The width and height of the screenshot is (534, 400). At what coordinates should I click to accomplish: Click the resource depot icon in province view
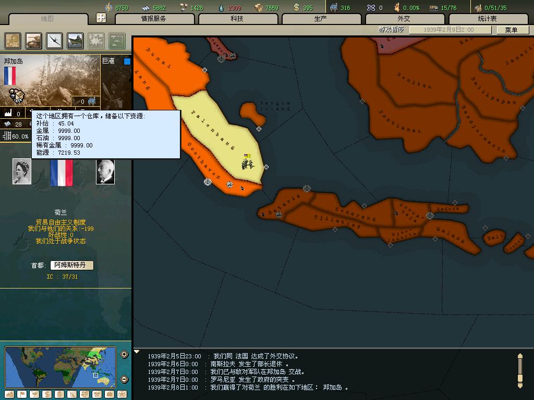tap(17, 96)
